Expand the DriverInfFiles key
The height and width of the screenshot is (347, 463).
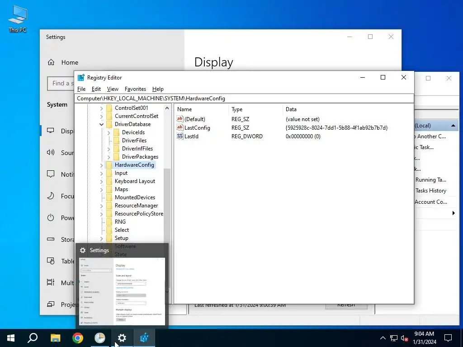coord(109,149)
